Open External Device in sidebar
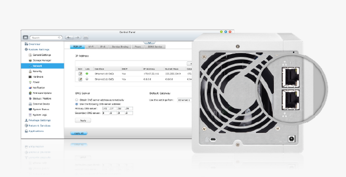 (39, 104)
